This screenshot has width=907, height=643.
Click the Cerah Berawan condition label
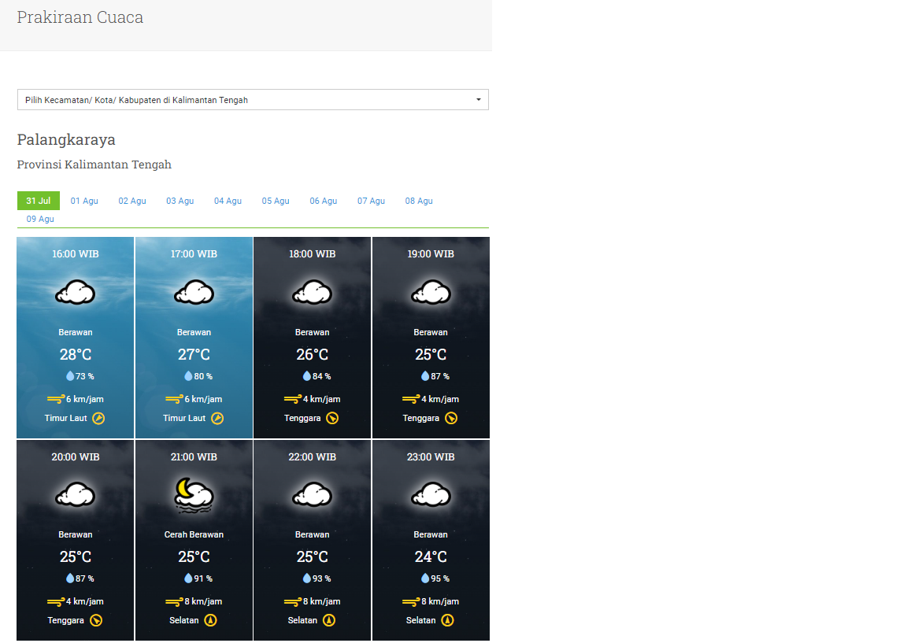point(194,534)
